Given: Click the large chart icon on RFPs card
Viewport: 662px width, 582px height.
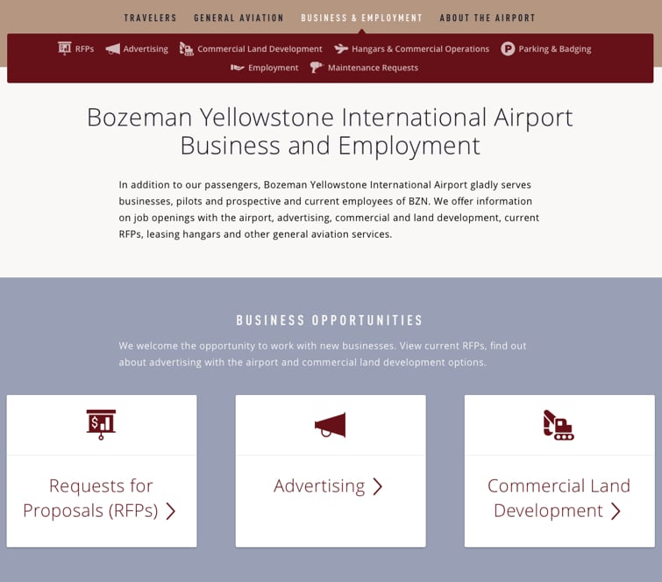Looking at the screenshot, I should [101, 425].
